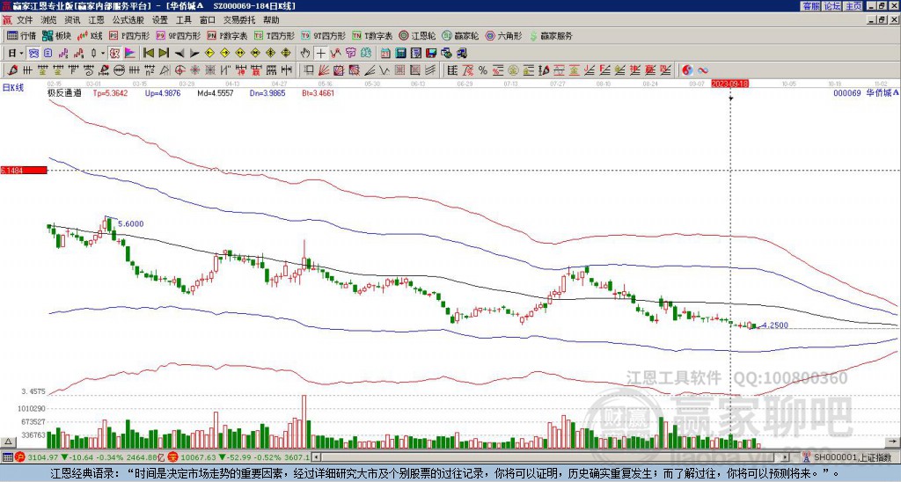Step back with black left arrow
This screenshot has height=482, width=901.
click(x=179, y=53)
